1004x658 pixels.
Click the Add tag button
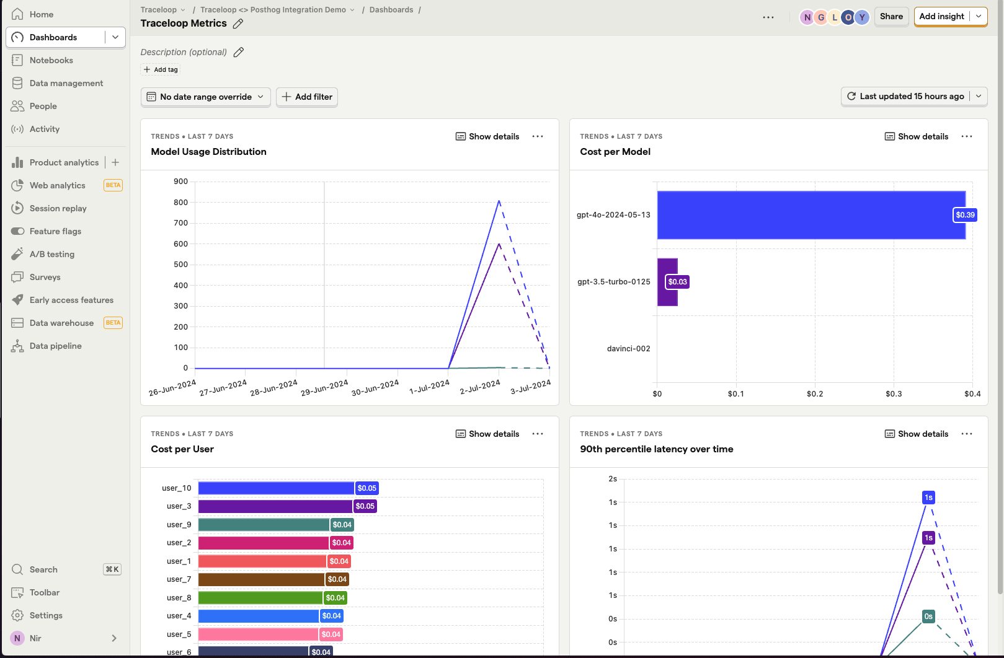pyautogui.click(x=161, y=69)
